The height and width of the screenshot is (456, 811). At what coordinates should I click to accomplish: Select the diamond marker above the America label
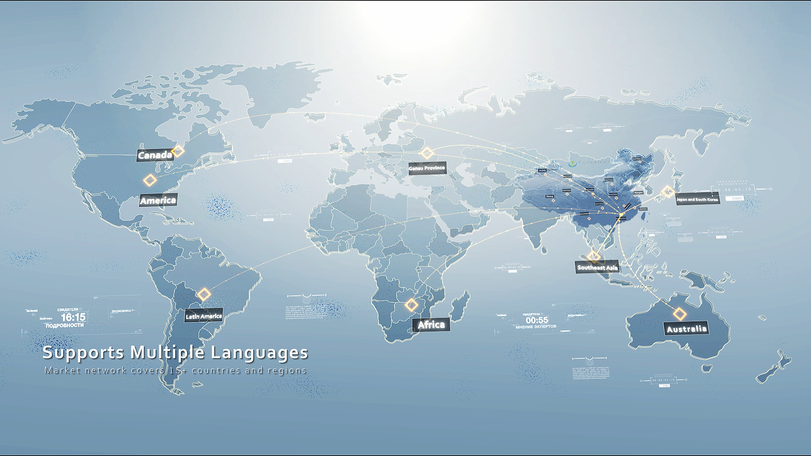[x=150, y=180]
